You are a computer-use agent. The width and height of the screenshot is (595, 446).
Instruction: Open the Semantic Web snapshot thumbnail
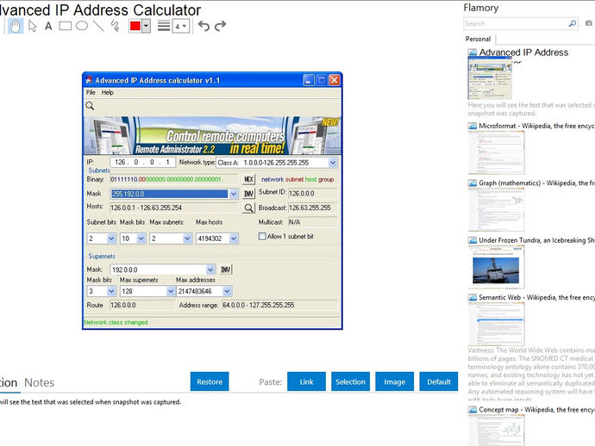[497, 325]
